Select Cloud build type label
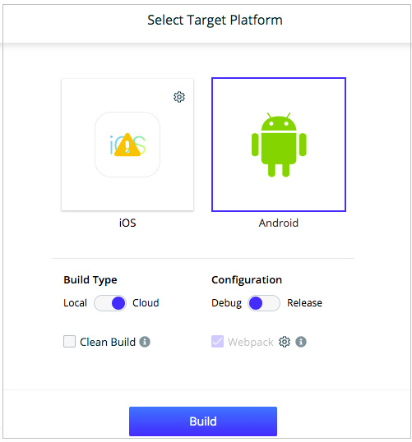Screen dimensions: 412x442 [146, 303]
